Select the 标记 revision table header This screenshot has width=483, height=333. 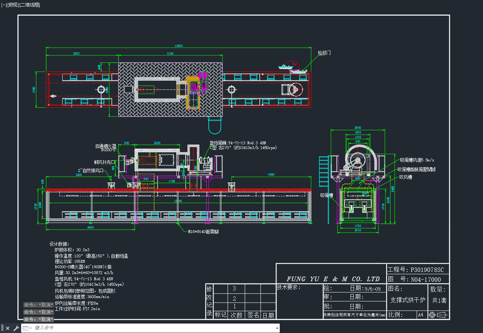221,315
